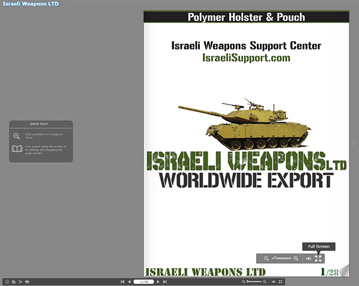Click the right-edge next page arrow
The height and width of the screenshot is (286, 359).
[353, 144]
